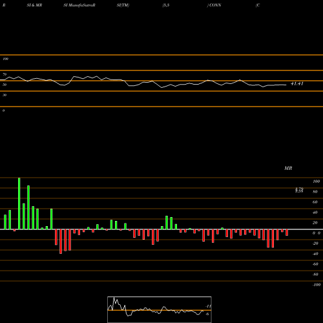Click the RSI axis label 70

click(x=5, y=74)
